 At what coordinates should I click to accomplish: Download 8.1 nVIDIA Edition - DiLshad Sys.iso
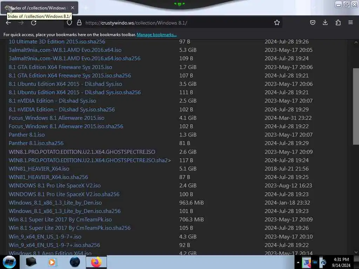tap(52, 101)
